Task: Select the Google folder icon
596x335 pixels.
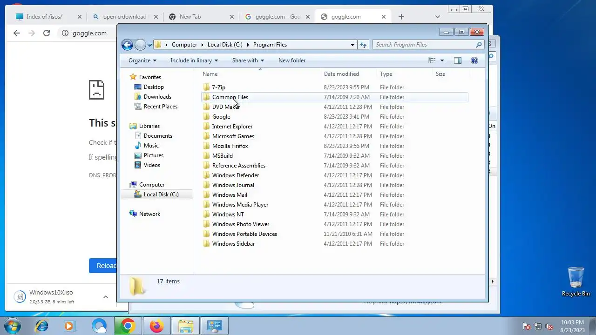Action: pyautogui.click(x=207, y=117)
